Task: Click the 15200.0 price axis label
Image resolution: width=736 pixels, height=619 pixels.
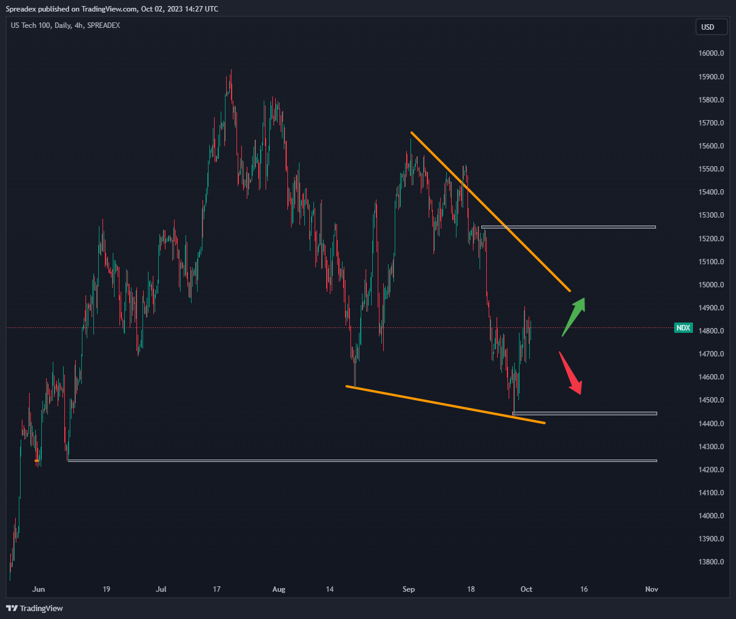Action: coord(711,239)
